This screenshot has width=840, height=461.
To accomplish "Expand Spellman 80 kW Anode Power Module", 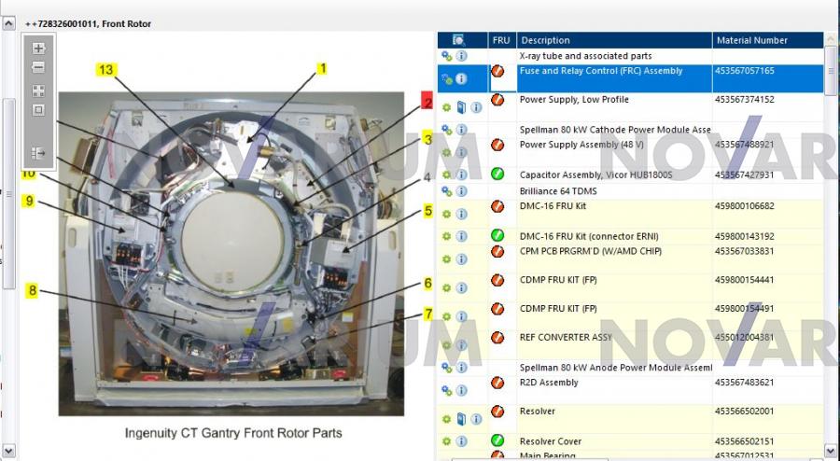I will tap(446, 368).
